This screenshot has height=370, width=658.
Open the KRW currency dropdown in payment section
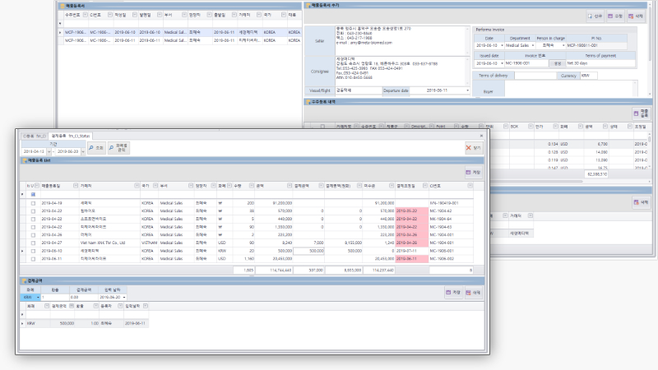pos(38,297)
